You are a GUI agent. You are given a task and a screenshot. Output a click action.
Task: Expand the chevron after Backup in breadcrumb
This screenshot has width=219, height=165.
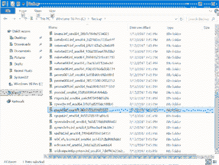(105, 19)
